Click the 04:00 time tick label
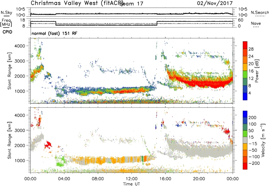 (x=64, y=179)
